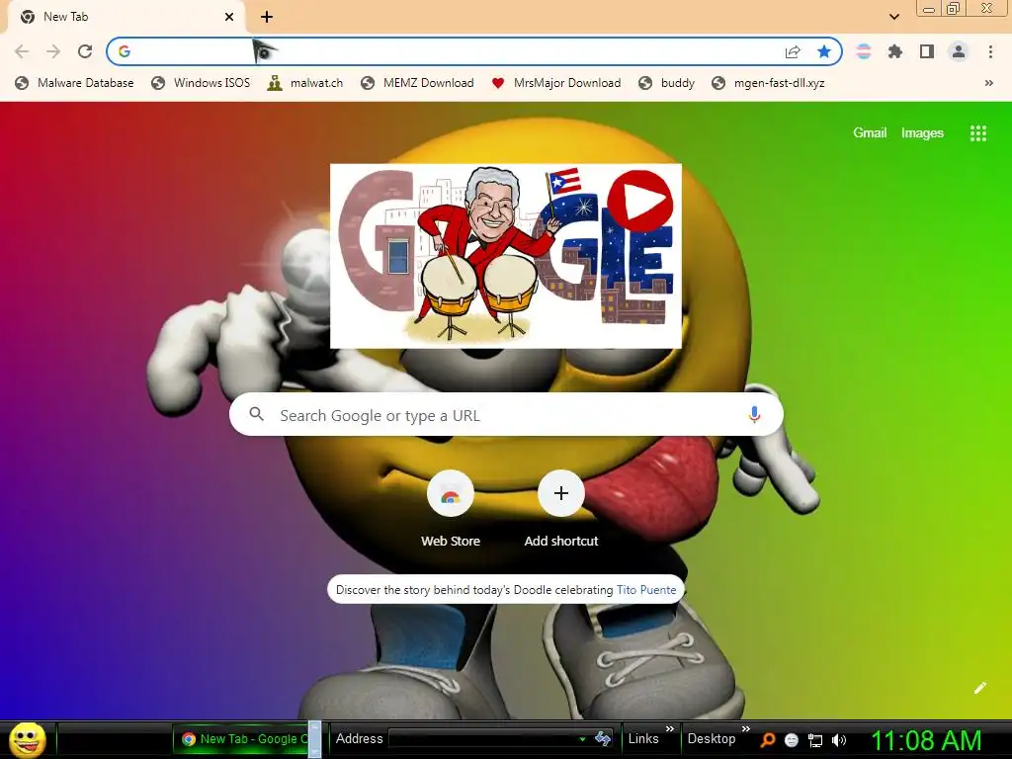Open Google Images link
The image size is (1012, 759).
click(922, 133)
